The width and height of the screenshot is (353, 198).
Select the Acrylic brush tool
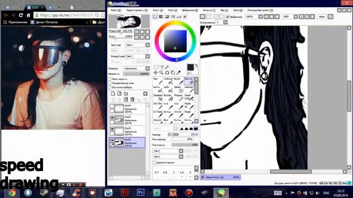point(178,114)
